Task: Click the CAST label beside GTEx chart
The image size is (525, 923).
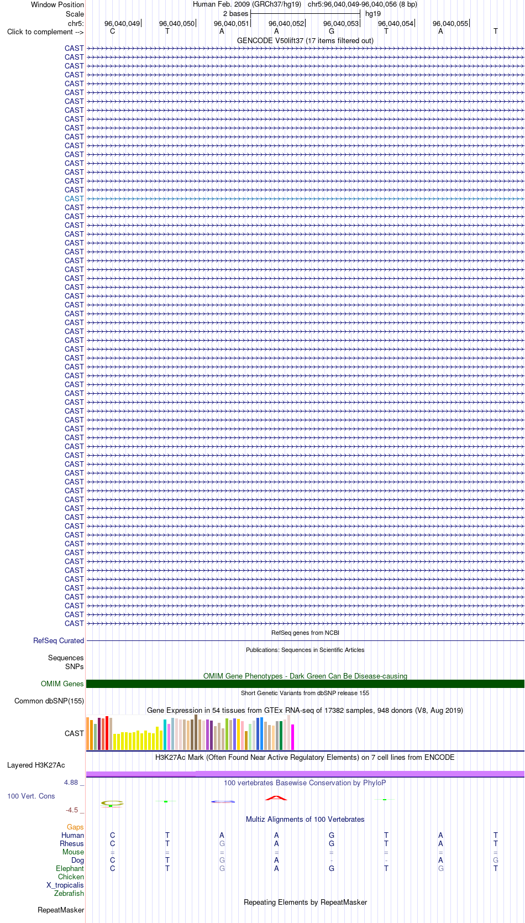Action: 74,733
